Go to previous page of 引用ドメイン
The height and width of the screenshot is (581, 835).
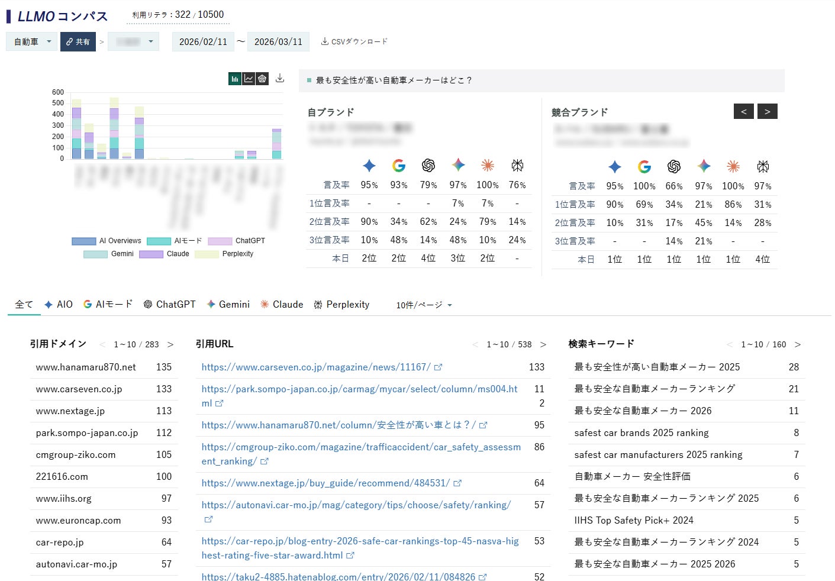tap(102, 344)
